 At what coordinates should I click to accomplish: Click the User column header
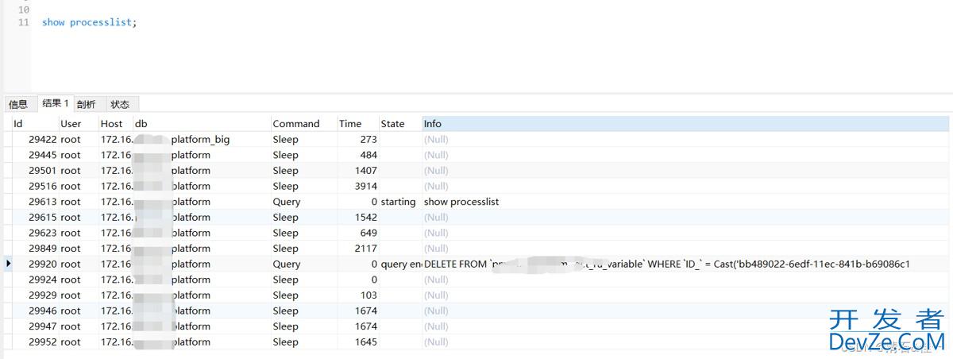click(x=71, y=124)
